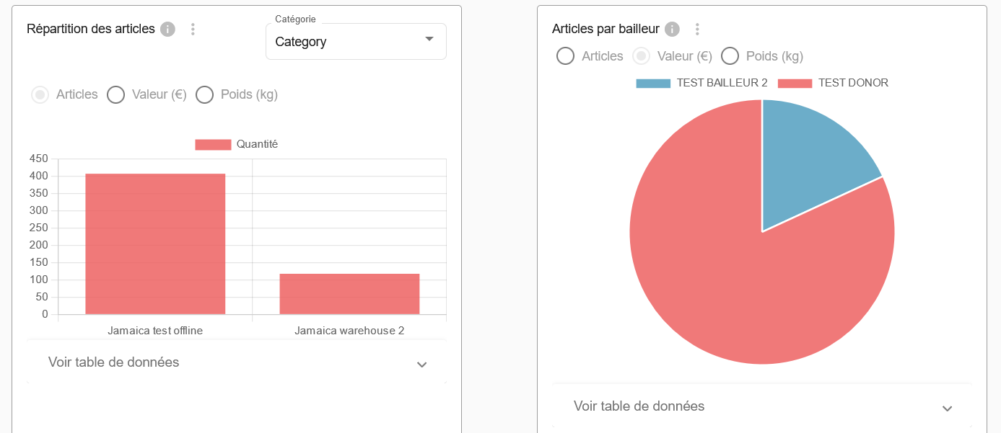Click info icon beside Articles par bailleur
Viewport: 1001px width, 433px height.
pos(672,30)
